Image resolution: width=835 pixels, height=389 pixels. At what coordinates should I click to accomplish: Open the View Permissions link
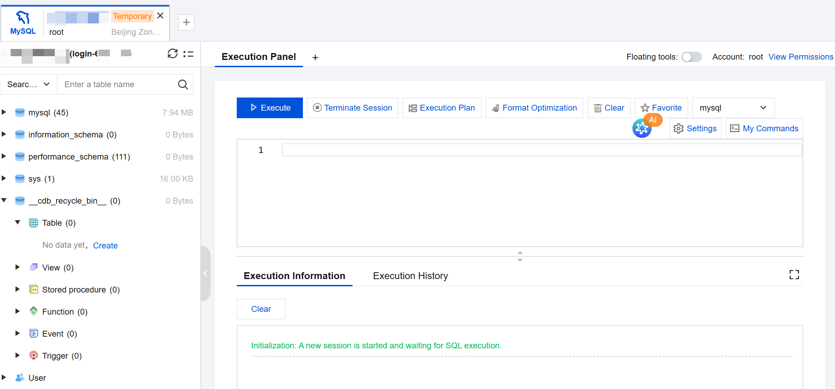801,57
